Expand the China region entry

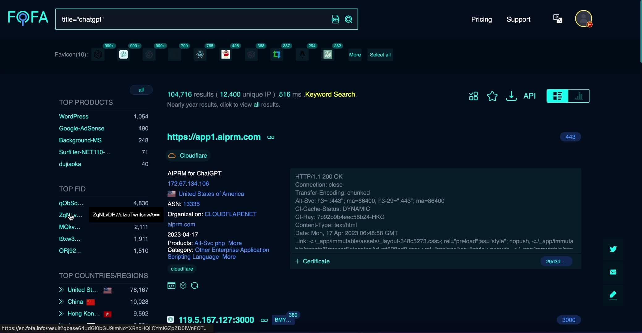tap(61, 302)
